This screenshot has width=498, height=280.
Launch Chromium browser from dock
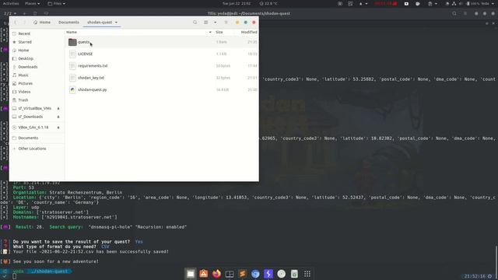point(255,274)
